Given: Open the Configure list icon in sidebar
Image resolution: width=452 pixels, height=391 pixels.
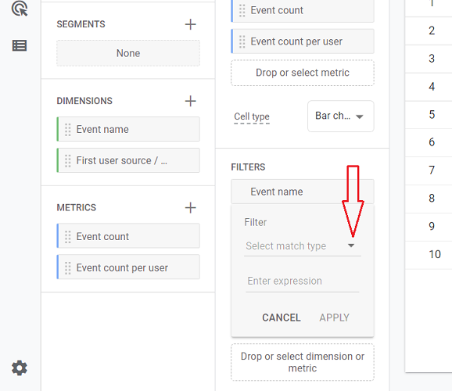Looking at the screenshot, I should (x=20, y=45).
